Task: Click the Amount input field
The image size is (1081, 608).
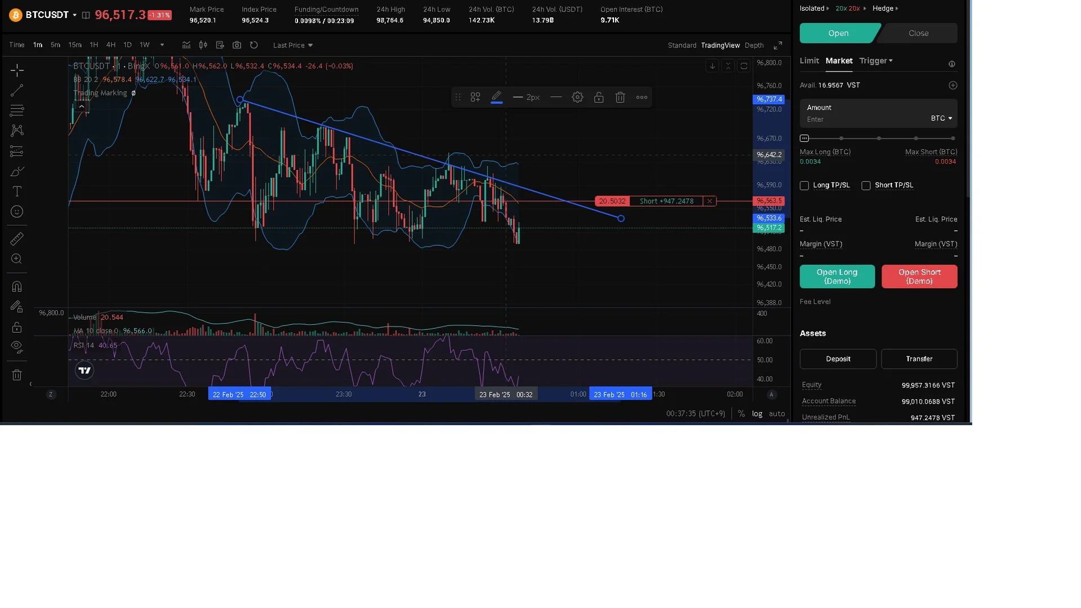Action: click(x=865, y=119)
